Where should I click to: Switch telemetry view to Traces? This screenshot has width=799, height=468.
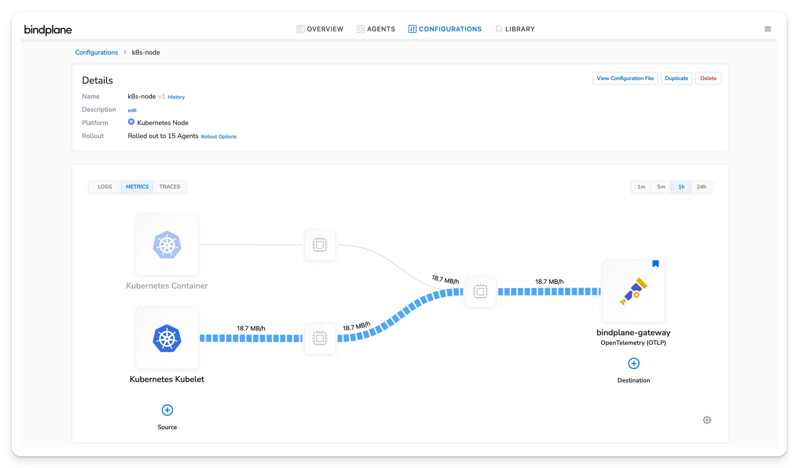[170, 187]
